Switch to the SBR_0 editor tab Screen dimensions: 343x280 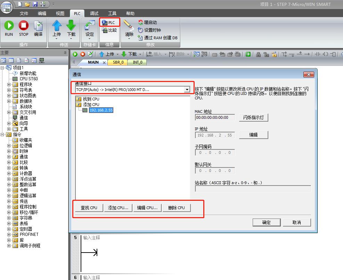pos(118,63)
